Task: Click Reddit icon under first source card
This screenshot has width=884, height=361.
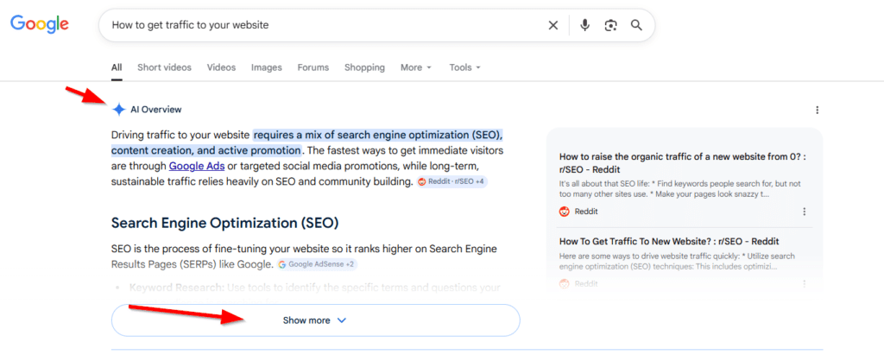Action: pyautogui.click(x=565, y=212)
